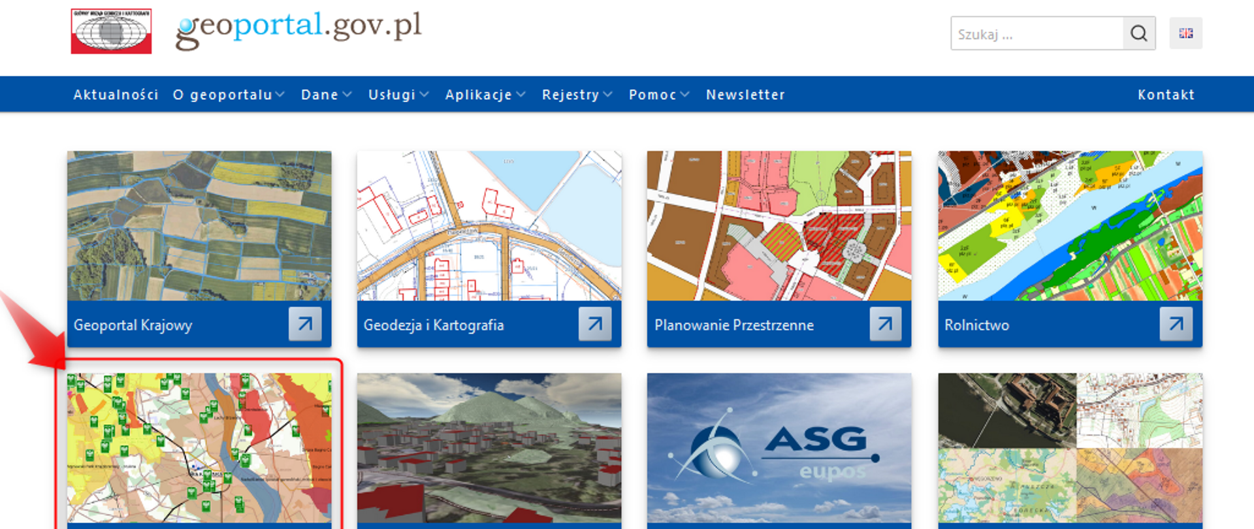Open the Planowanie Przestrzenne map thumbnail

pos(779,226)
